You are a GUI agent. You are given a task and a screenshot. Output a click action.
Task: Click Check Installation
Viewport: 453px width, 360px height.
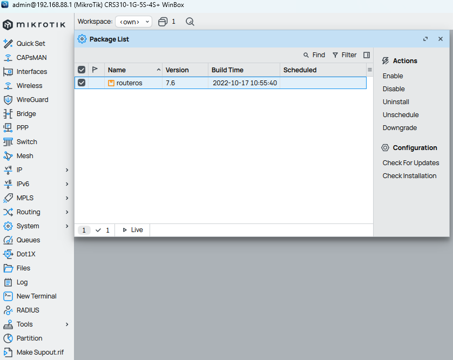tap(409, 176)
